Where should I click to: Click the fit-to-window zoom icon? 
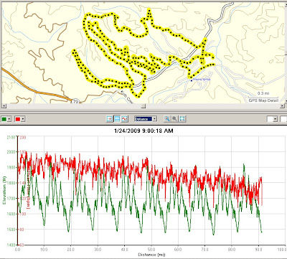tap(182, 118)
